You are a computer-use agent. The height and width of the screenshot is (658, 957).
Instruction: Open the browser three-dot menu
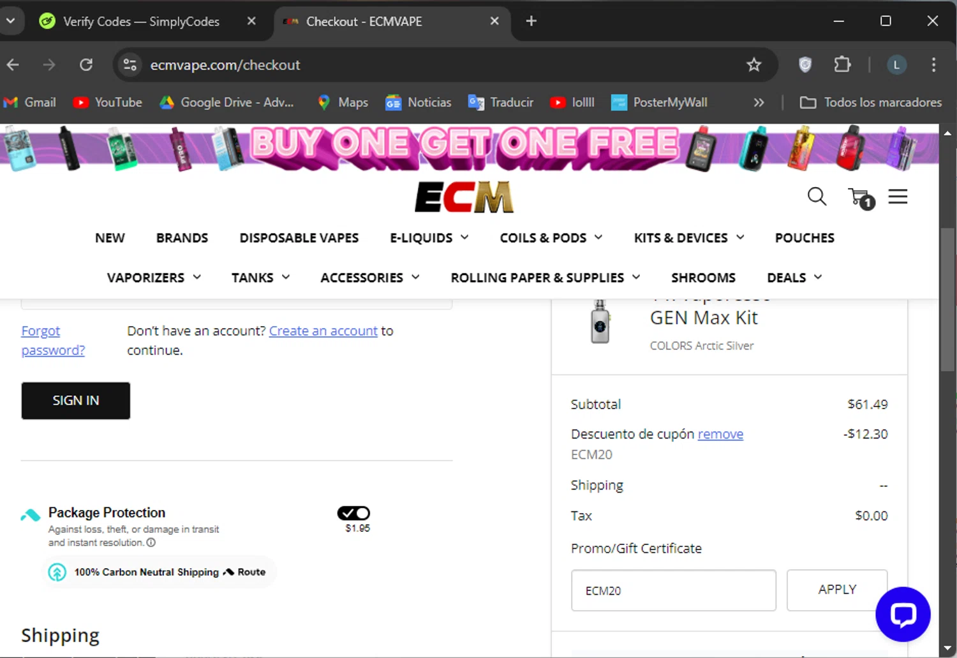point(933,64)
